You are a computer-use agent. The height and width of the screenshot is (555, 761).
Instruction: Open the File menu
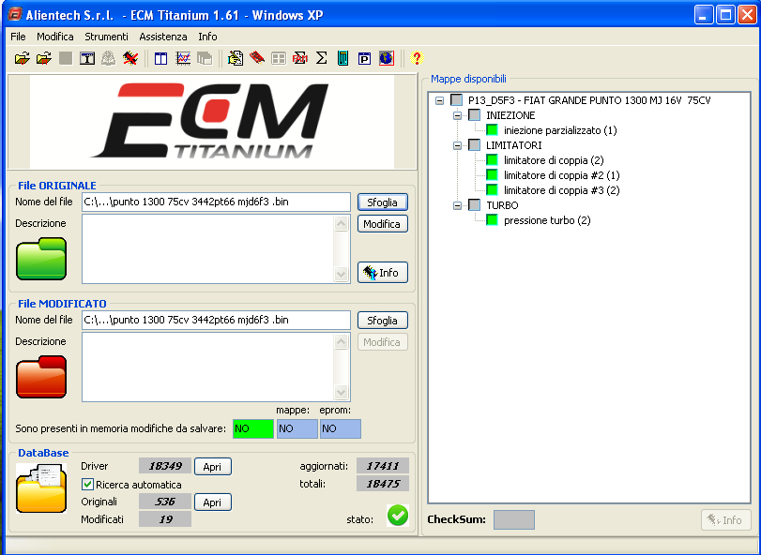18,37
